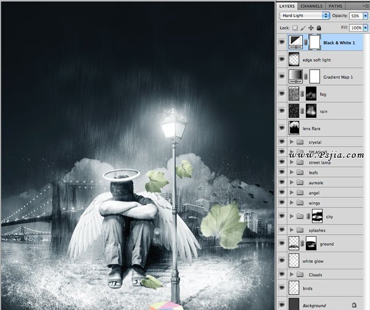Click the lock transparent pixels icon
This screenshot has width=370, height=310.
coord(295,28)
